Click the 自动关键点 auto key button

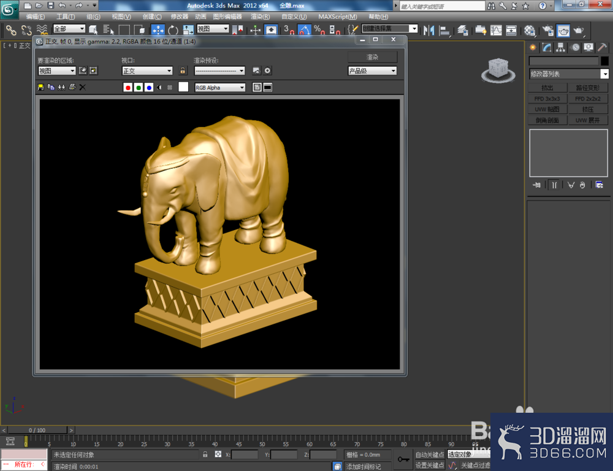[429, 454]
